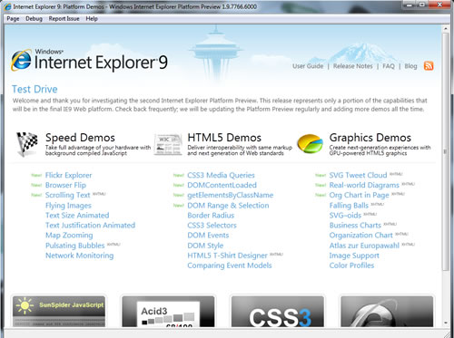The height and width of the screenshot is (338, 454).
Task: Open the FAQ link
Action: point(389,66)
